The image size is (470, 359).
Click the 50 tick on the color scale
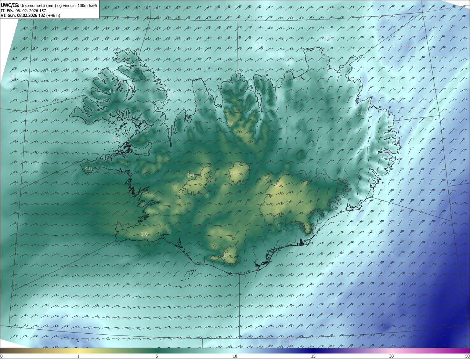click(x=467, y=356)
